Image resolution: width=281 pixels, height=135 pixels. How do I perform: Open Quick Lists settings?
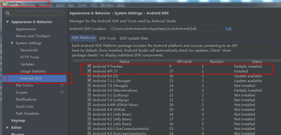[25, 107]
